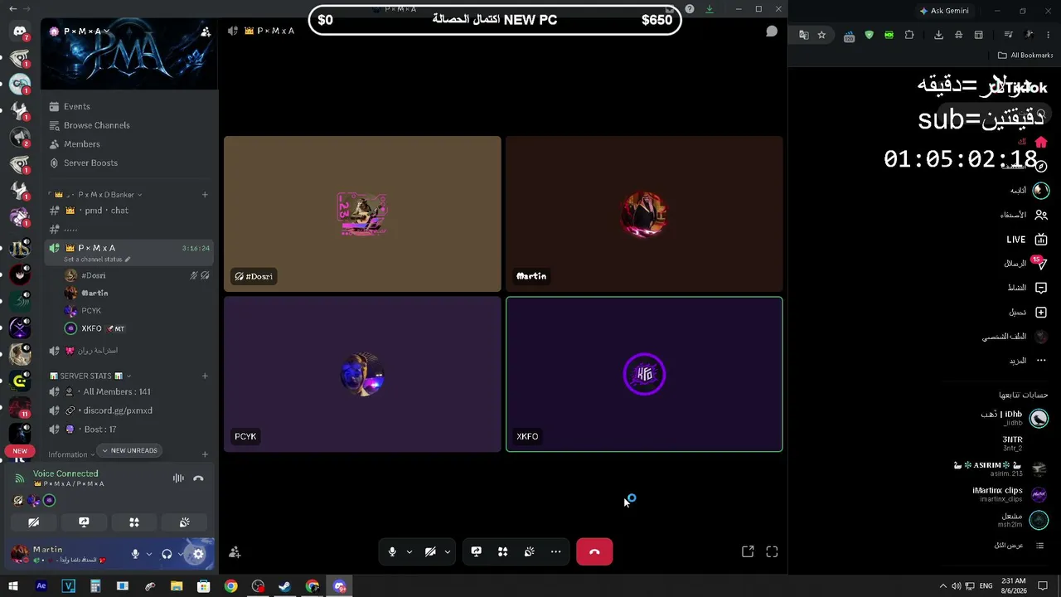
Task: Jump to NEW UNREADS channels
Action: 128,450
